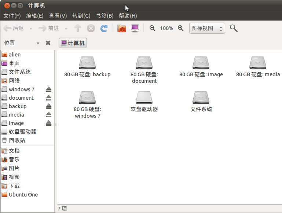Open Ubuntu One bookmark in sidebar
The height and width of the screenshot is (213, 282).
pos(28,194)
